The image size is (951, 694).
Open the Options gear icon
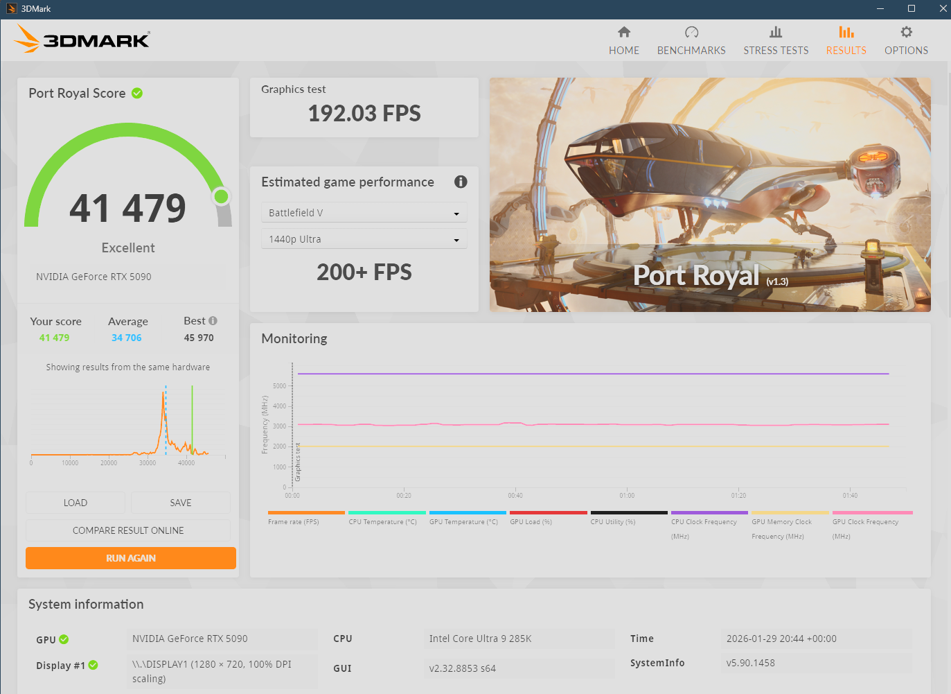(x=906, y=33)
